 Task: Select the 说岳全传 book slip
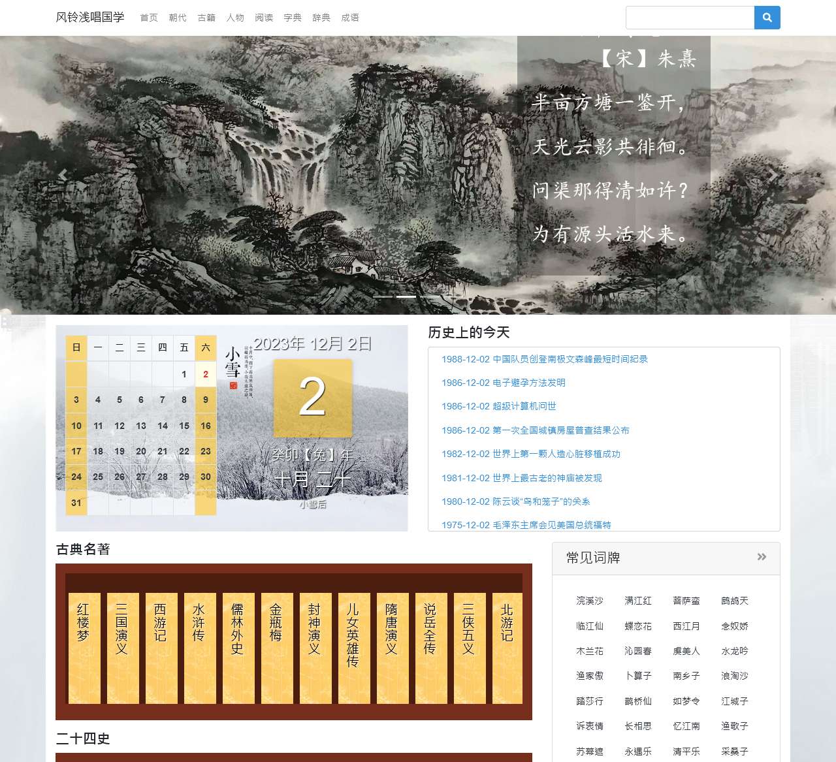coord(431,648)
